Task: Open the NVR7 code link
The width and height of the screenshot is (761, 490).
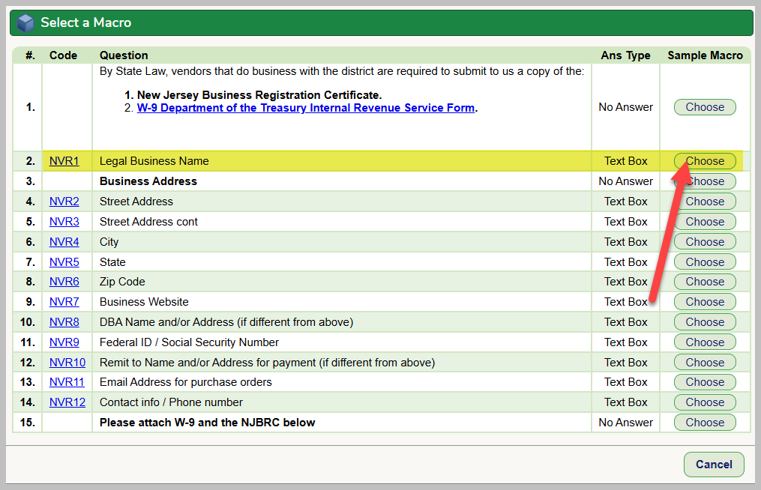Action: pyautogui.click(x=64, y=302)
